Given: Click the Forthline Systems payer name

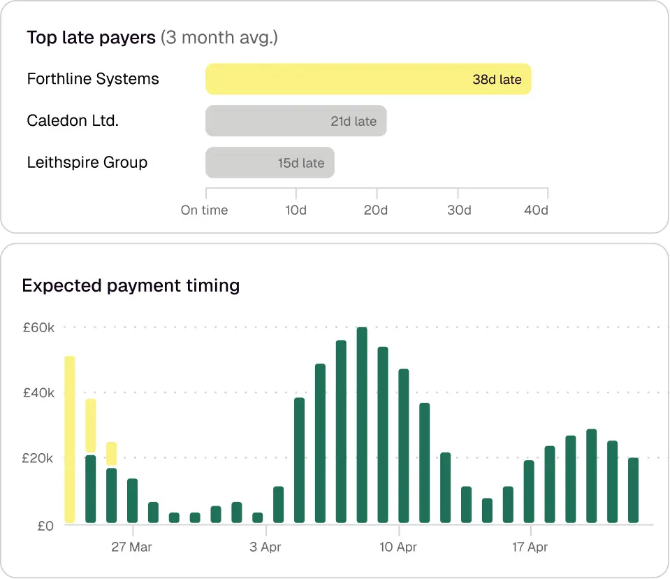Looking at the screenshot, I should tap(93, 79).
